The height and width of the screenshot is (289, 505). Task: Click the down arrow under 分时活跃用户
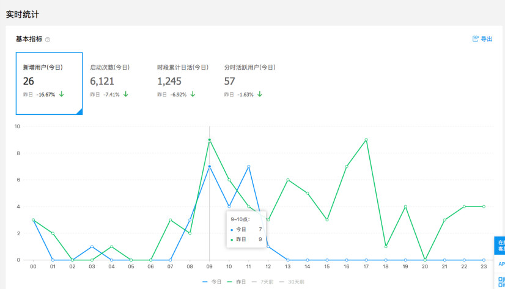coord(259,94)
